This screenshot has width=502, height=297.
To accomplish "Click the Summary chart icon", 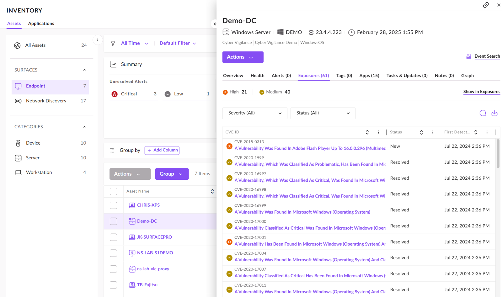I will pos(113,64).
